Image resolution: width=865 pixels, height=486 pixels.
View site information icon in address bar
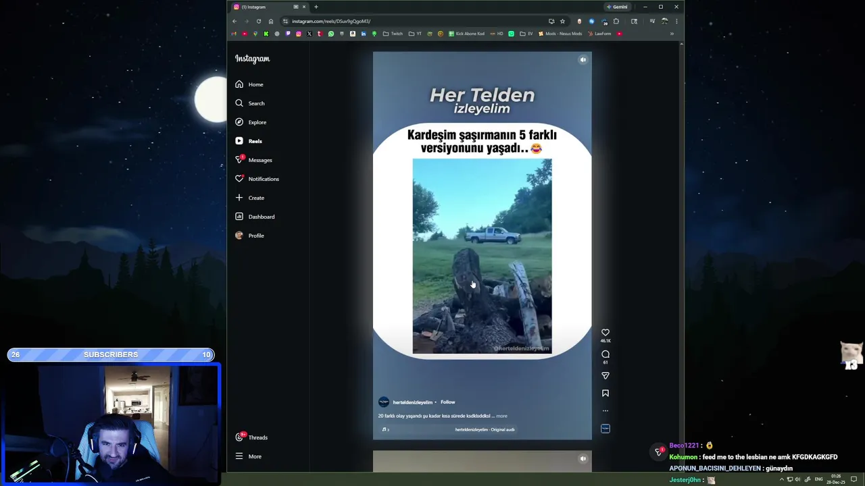285,21
